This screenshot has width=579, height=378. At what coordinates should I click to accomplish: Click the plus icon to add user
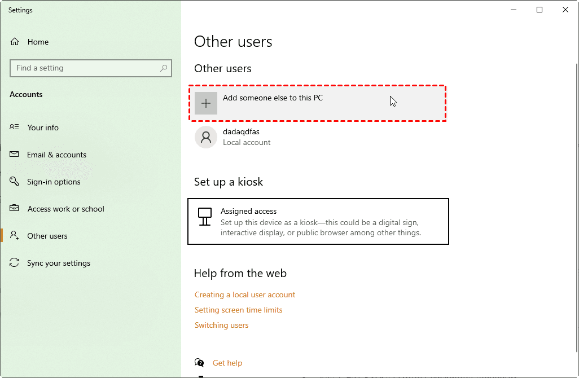[206, 103]
